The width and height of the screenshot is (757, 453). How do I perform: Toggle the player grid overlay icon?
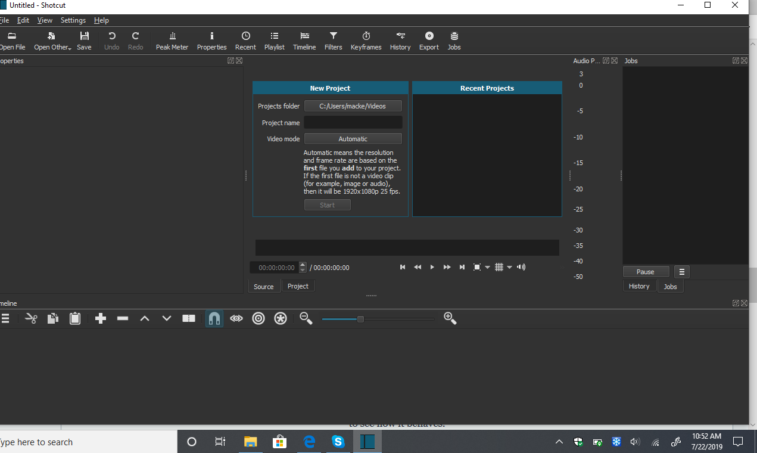499,267
